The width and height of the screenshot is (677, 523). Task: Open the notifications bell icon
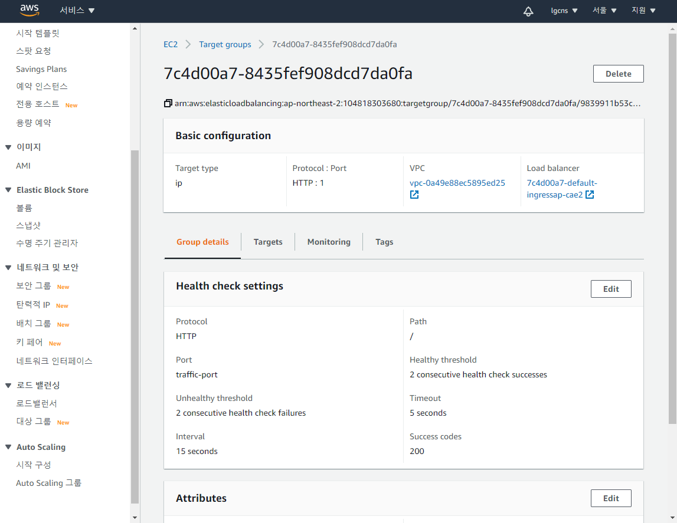[x=528, y=11]
